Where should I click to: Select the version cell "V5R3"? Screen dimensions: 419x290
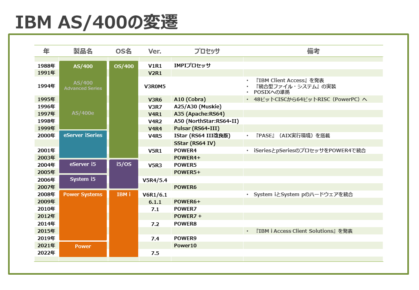[155, 165]
